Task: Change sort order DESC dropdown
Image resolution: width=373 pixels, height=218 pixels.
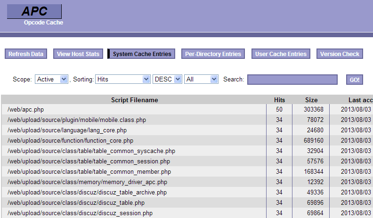Action: [x=167, y=80]
